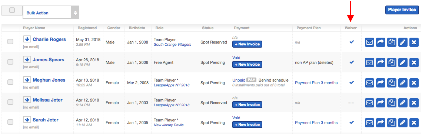Create a new invoice for Melissa Jeter
422x134 pixels.
[247, 104]
